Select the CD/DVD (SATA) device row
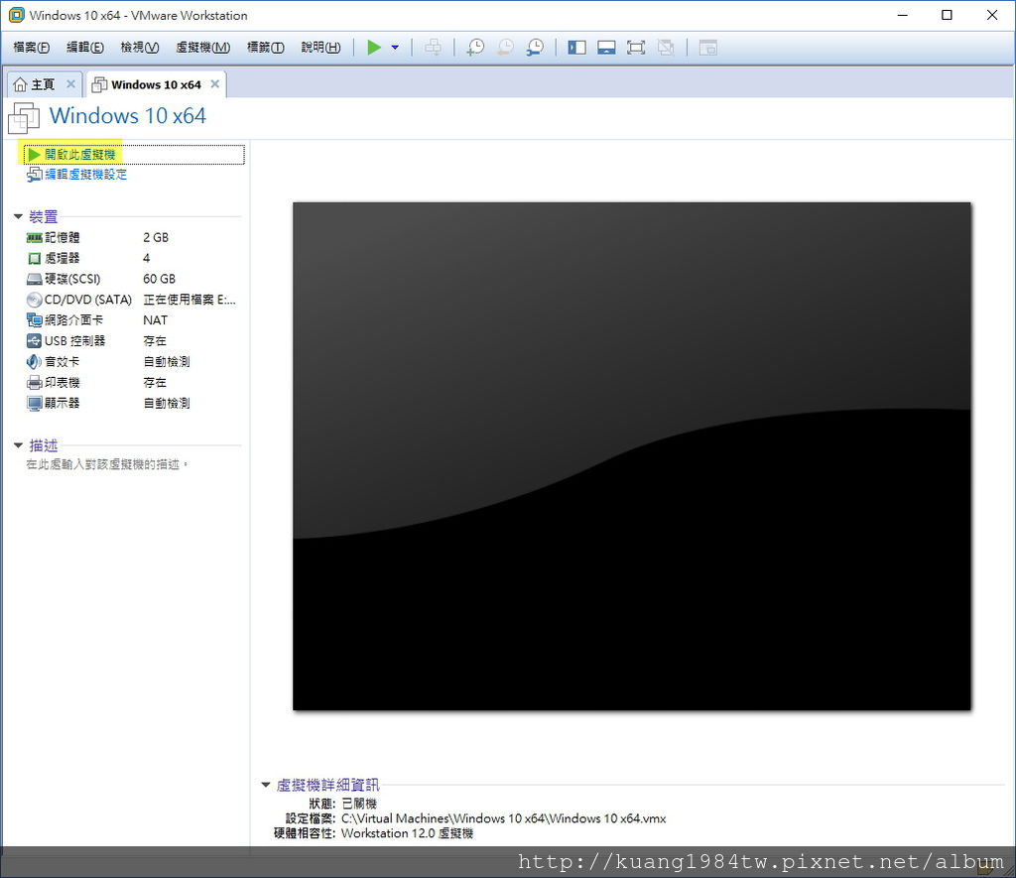Screen dimensions: 1016x878 [132, 300]
